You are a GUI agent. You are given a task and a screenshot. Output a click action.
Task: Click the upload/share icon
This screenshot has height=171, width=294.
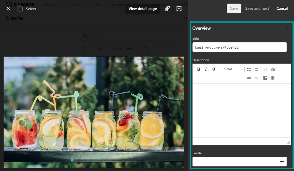tap(179, 9)
